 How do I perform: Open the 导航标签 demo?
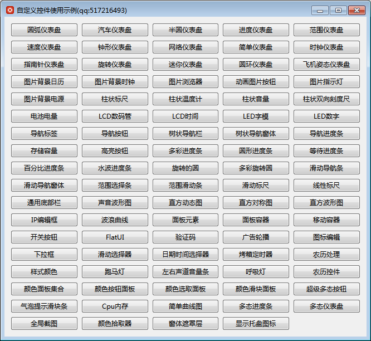[x=44, y=134]
